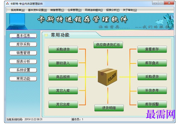Click the 操作员: 1 status text

pyautogui.click(x=77, y=119)
